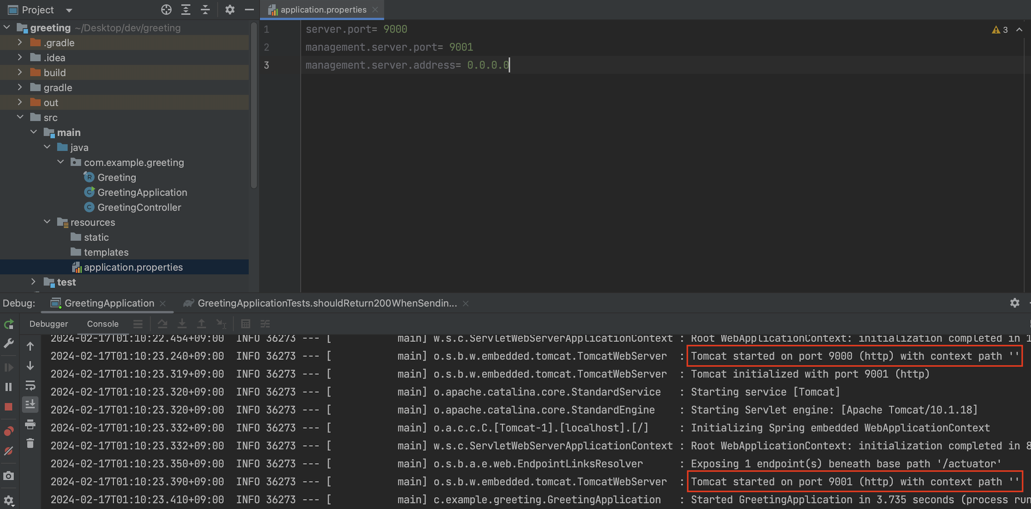Stop the running debug session
The image size is (1031, 509).
point(8,407)
